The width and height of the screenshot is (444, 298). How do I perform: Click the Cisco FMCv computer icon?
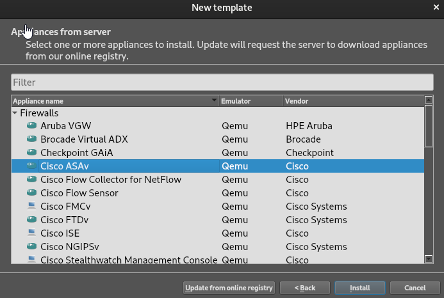32,206
